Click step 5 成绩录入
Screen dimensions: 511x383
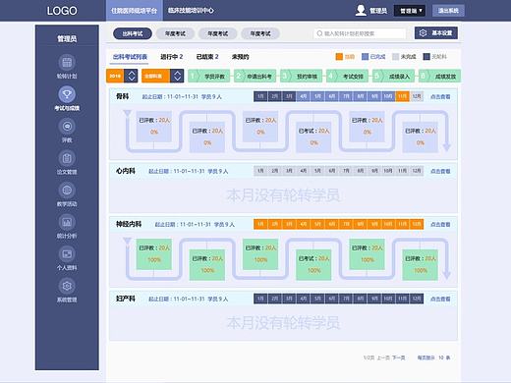click(394, 76)
